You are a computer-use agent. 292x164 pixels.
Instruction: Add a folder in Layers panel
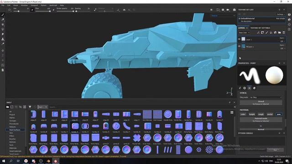point(280,32)
